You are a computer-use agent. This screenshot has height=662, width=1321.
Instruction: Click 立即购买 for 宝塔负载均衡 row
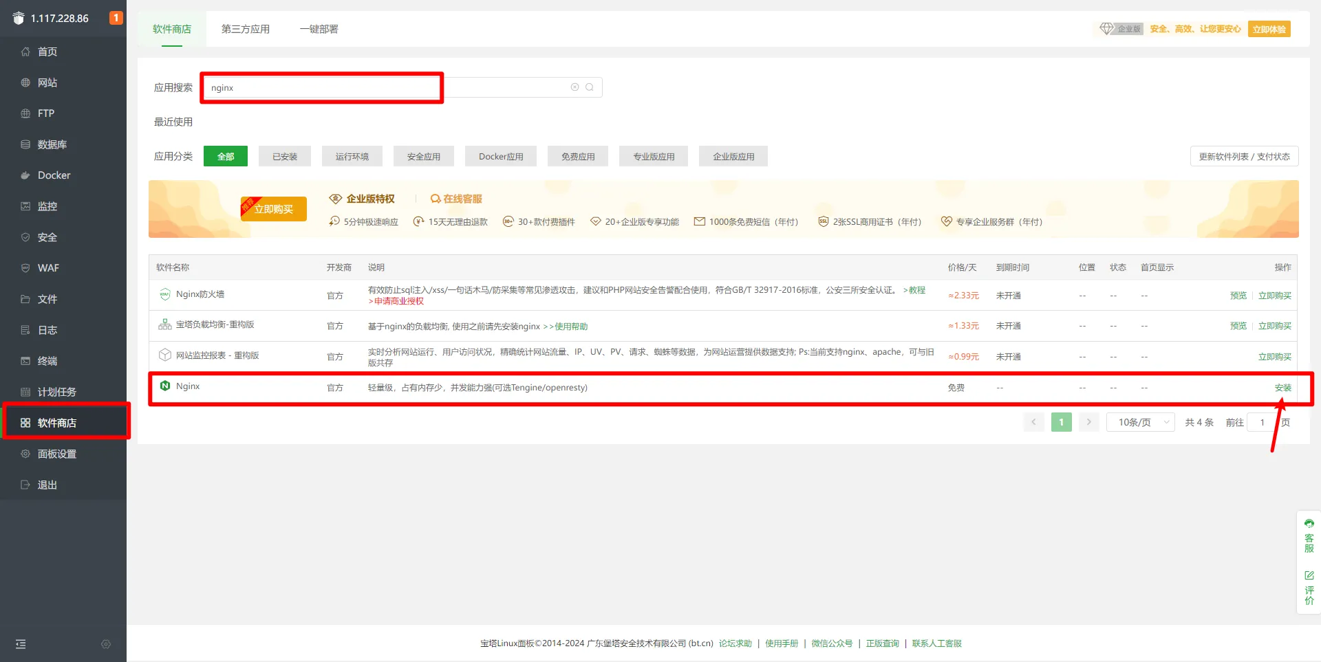click(x=1275, y=326)
